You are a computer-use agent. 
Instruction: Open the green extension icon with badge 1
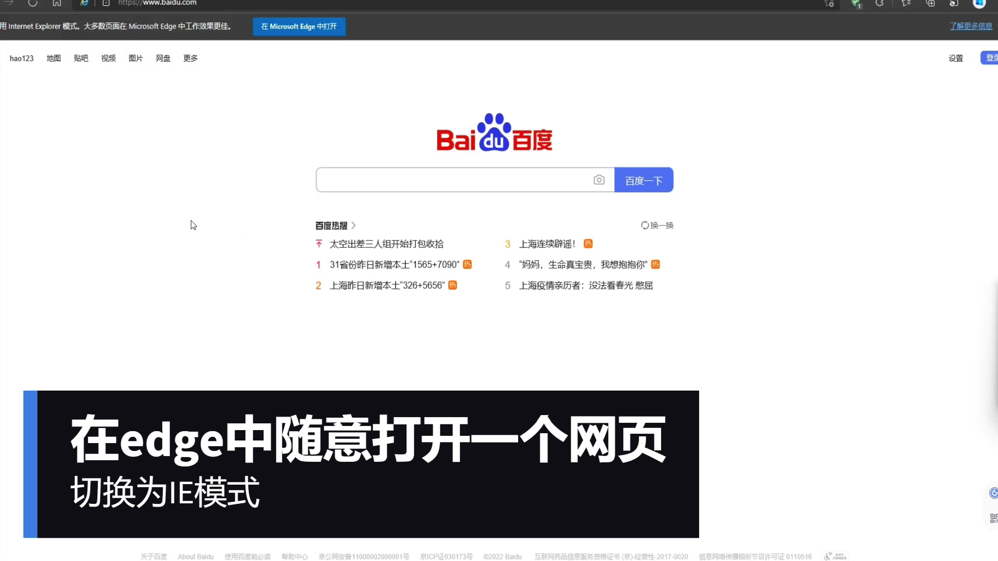tap(856, 4)
